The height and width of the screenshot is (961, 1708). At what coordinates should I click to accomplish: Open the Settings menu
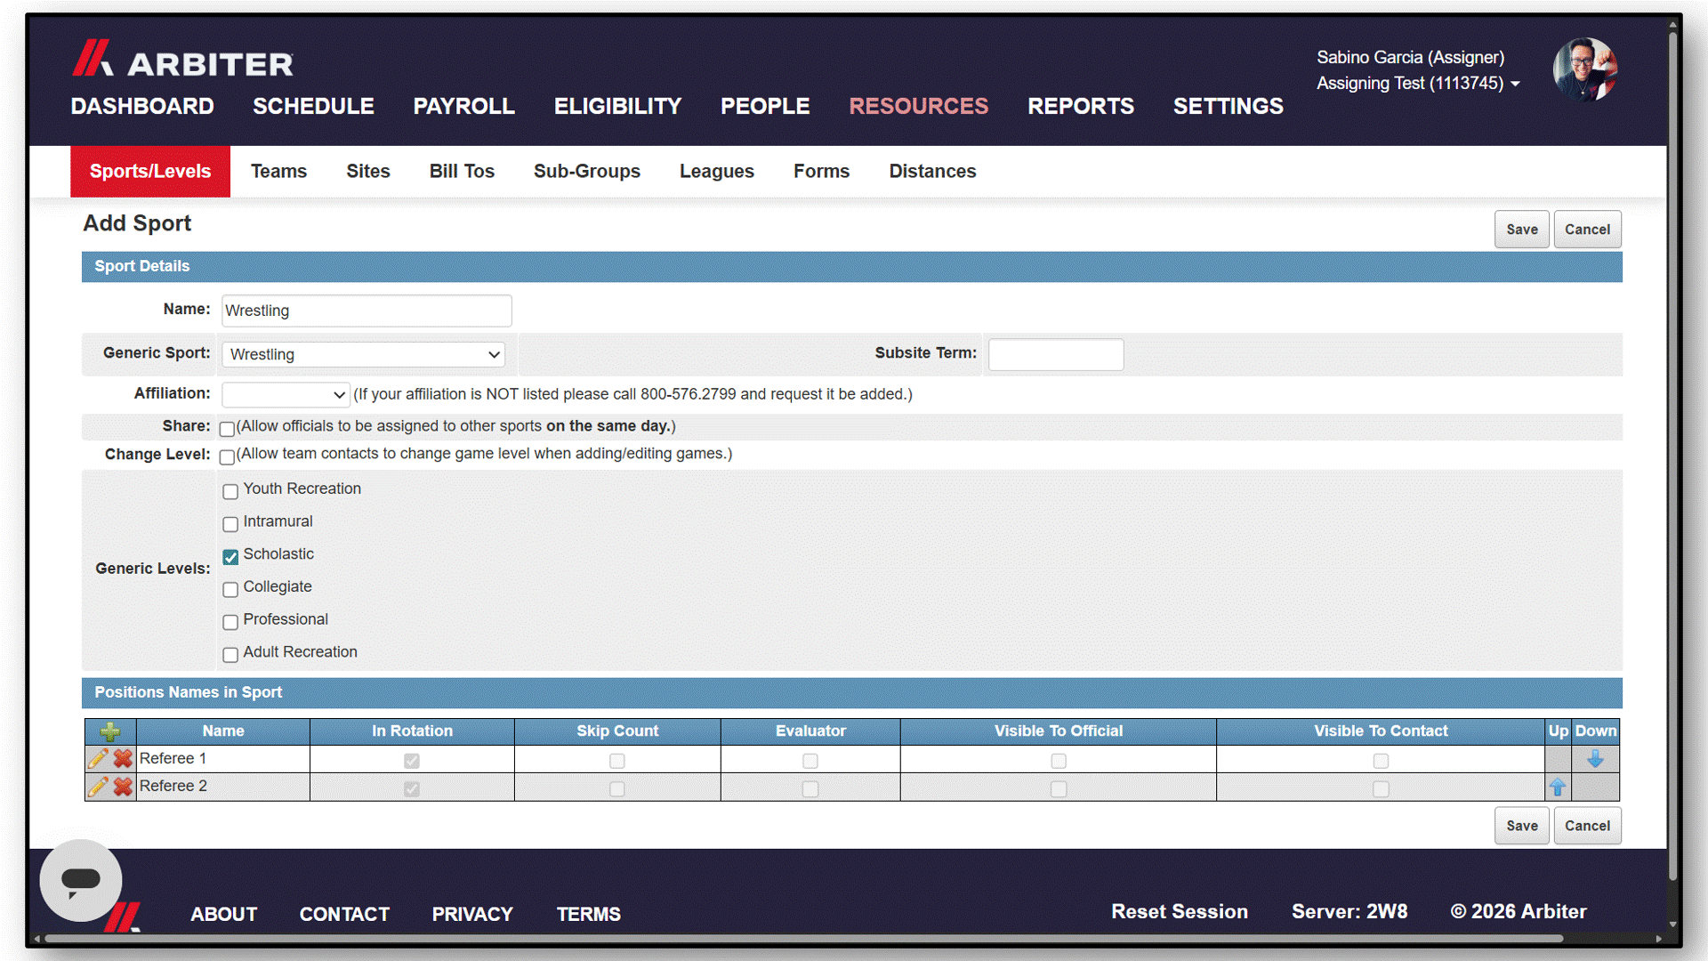1228,106
